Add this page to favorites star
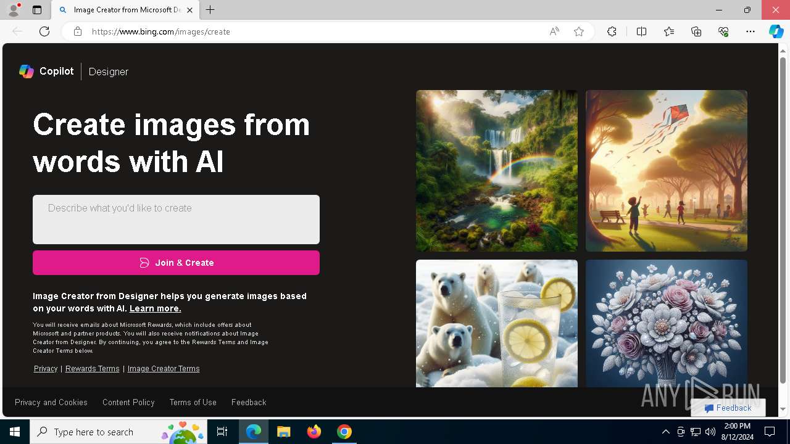The height and width of the screenshot is (444, 790). click(579, 31)
